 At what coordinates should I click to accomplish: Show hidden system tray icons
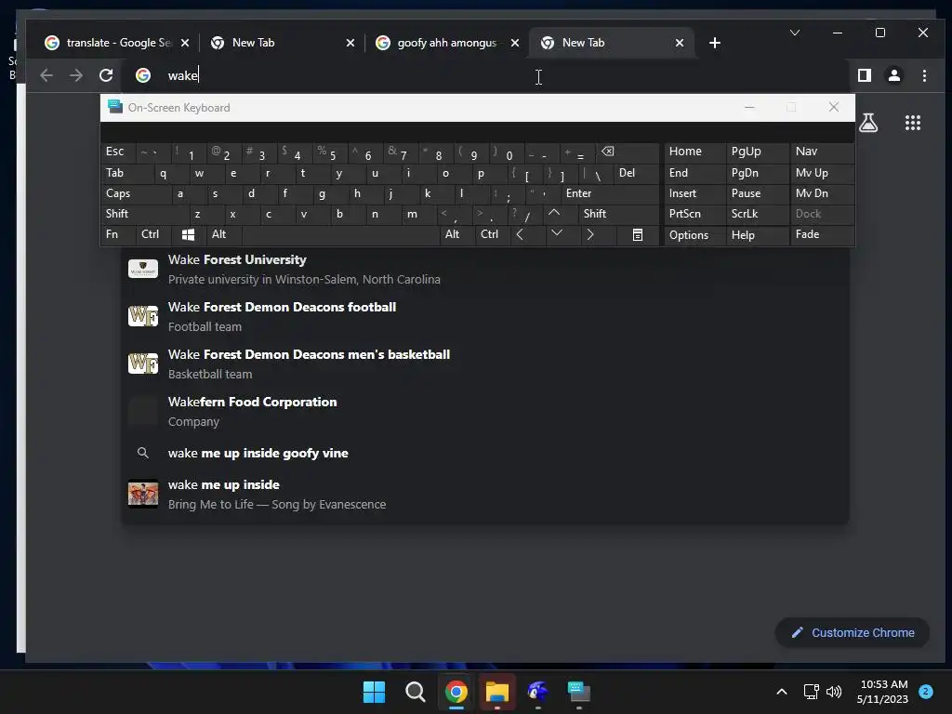pyautogui.click(x=782, y=692)
